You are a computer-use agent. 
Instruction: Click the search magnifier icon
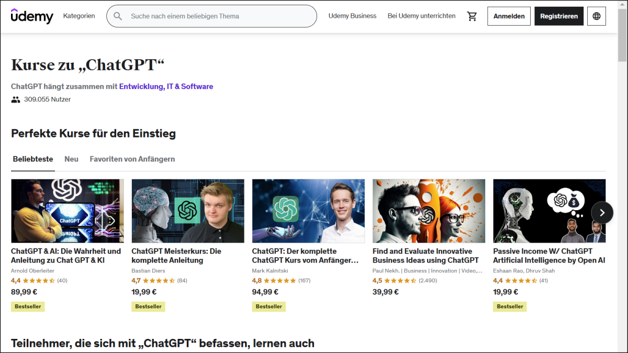coord(118,16)
